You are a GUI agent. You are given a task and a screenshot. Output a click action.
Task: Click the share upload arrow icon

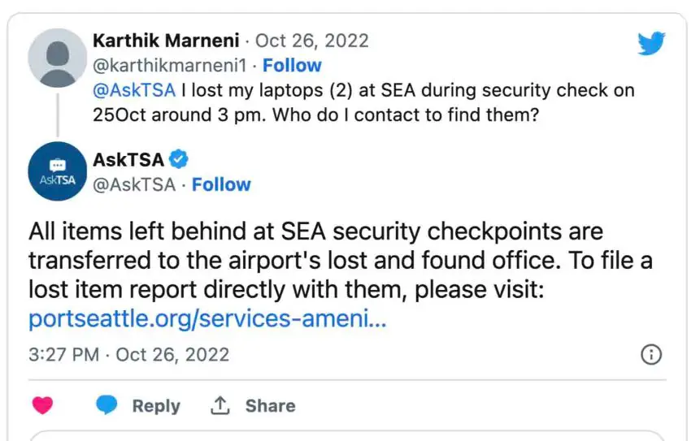[220, 405]
